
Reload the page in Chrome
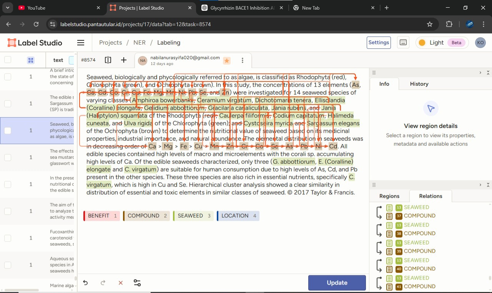tap(36, 24)
